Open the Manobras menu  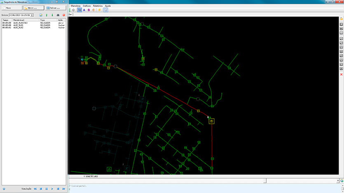point(75,6)
